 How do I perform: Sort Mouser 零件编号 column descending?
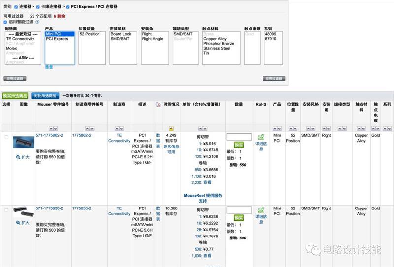(55, 129)
